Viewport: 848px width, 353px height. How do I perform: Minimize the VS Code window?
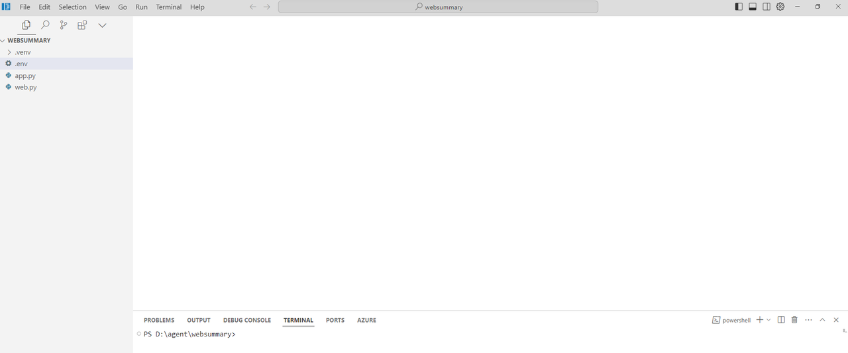point(797,7)
